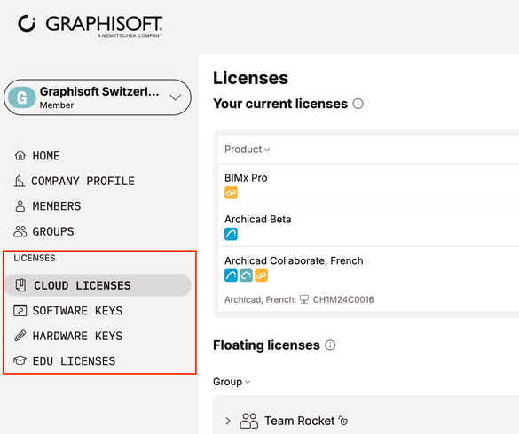This screenshot has height=434, width=519.
Task: Click the teal G company avatar
Action: (x=22, y=97)
